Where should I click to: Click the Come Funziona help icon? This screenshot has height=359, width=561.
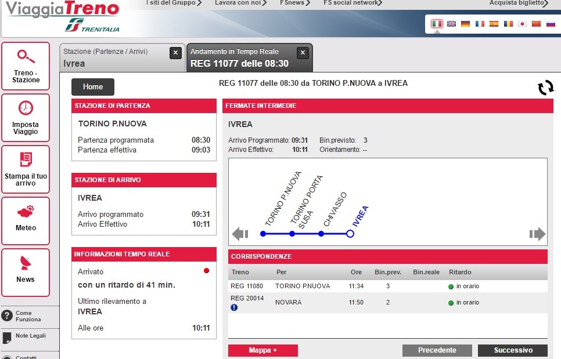point(7,316)
